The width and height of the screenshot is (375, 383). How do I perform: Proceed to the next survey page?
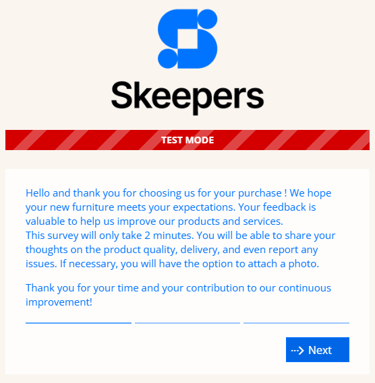click(318, 350)
